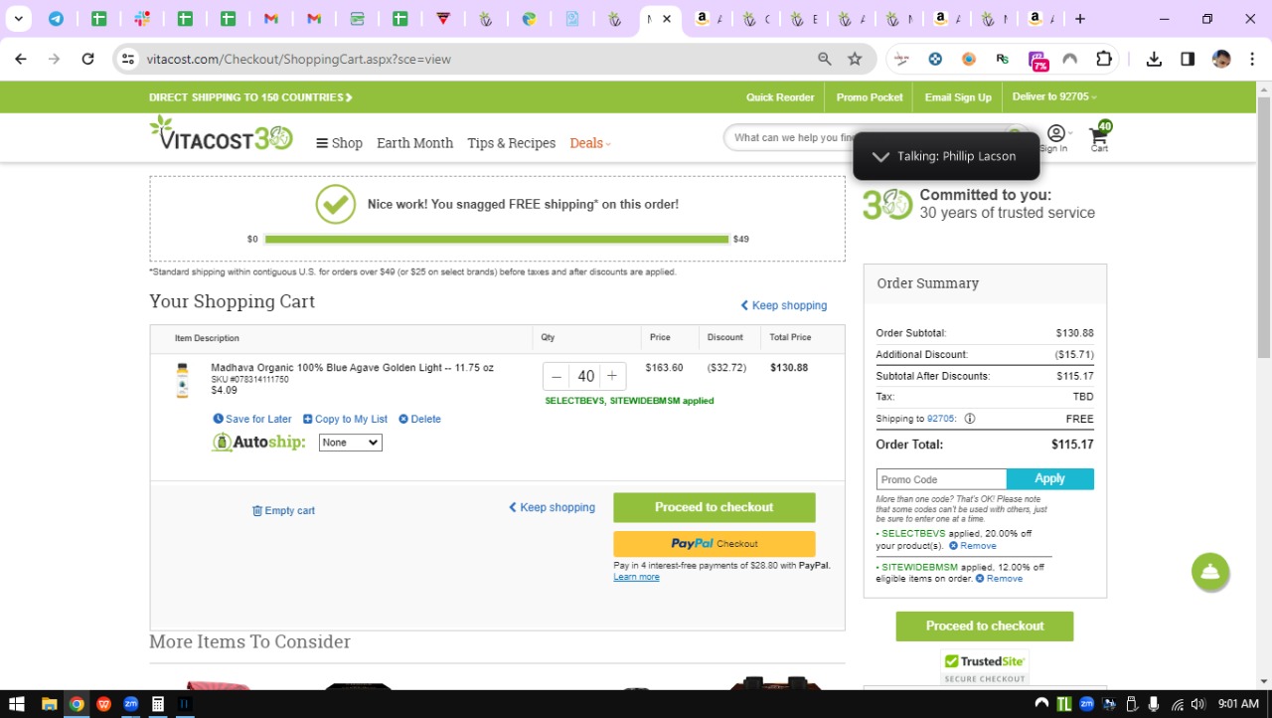Open the Extensions puzzle menu
Screen dimensions: 1272x718
[x=1104, y=59]
